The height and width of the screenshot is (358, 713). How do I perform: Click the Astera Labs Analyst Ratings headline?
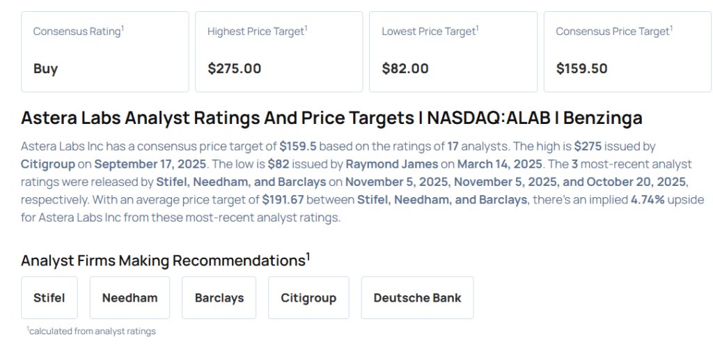coord(331,118)
